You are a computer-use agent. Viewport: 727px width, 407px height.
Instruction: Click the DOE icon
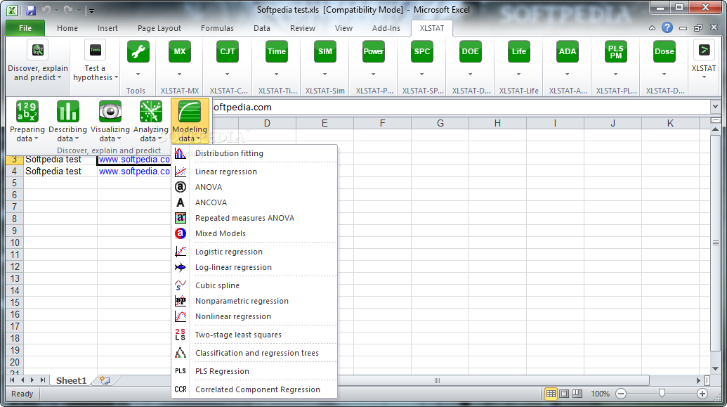470,51
